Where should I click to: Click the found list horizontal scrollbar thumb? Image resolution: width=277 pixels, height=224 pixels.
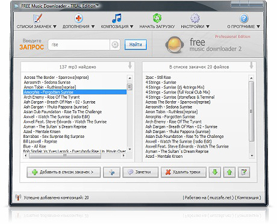pyautogui.click(x=65, y=155)
